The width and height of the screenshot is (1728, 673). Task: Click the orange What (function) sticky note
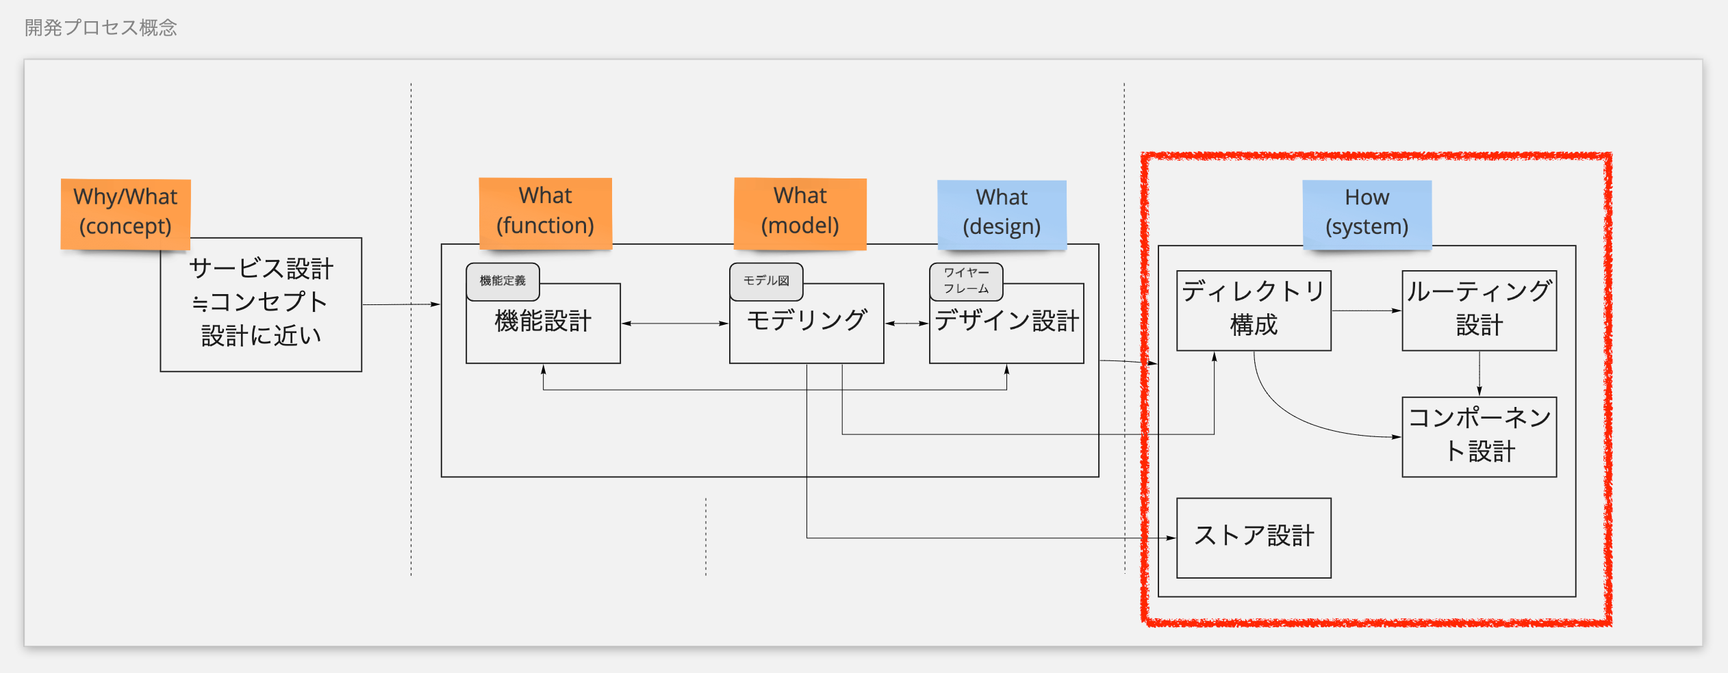[x=545, y=211]
